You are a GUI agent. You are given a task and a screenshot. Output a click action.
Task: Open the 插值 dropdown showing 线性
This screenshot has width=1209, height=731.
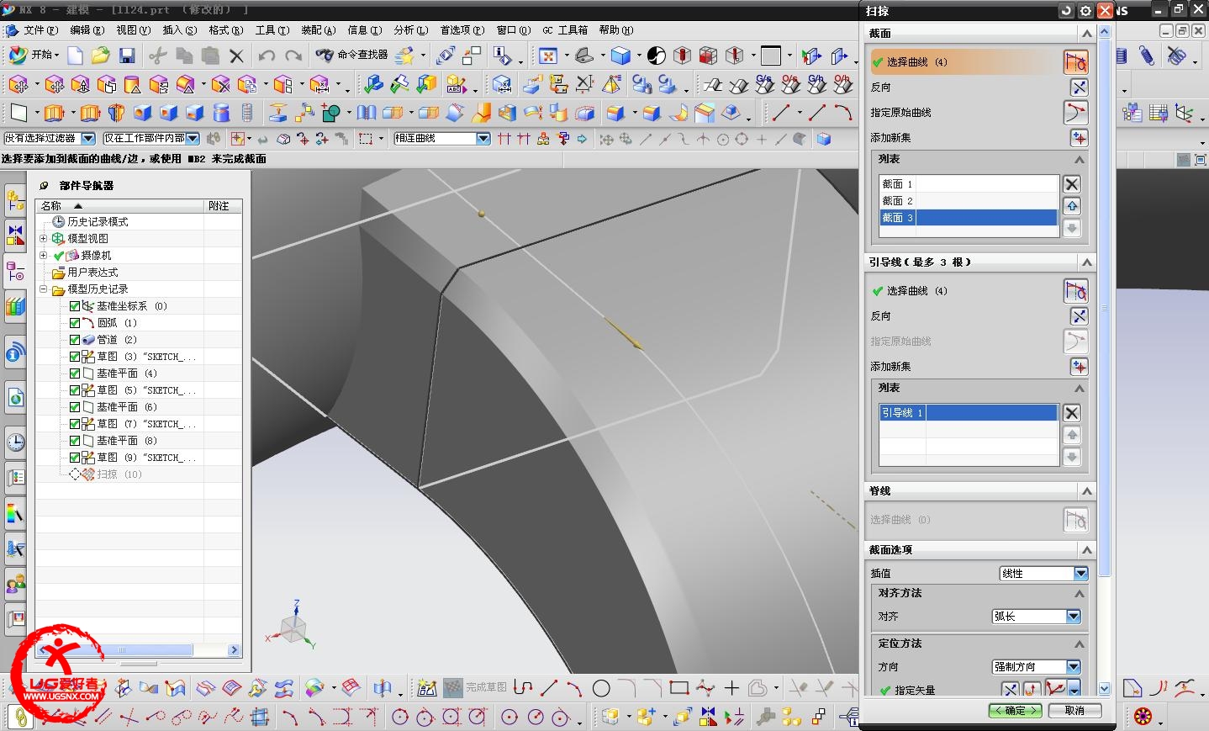coord(1044,574)
